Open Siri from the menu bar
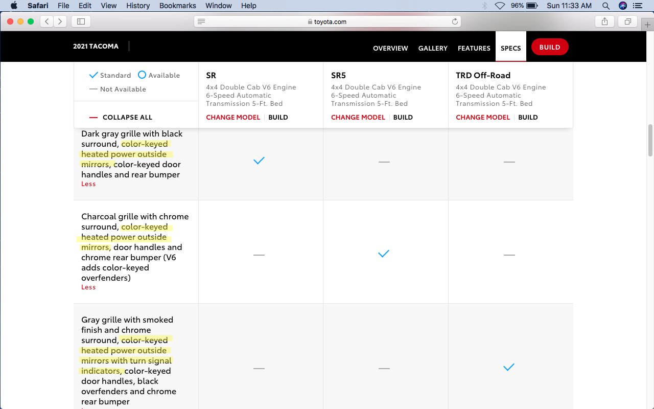Viewport: 654px width, 409px height. coord(622,6)
